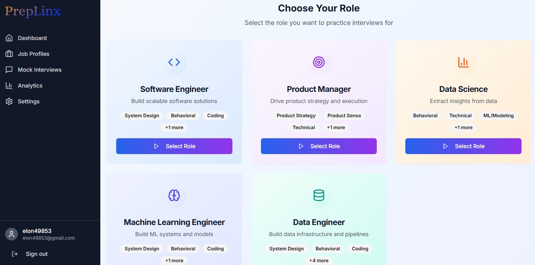The width and height of the screenshot is (535, 265).
Task: Click the ML/Modeling tag on Data Science card
Action: tap(499, 116)
